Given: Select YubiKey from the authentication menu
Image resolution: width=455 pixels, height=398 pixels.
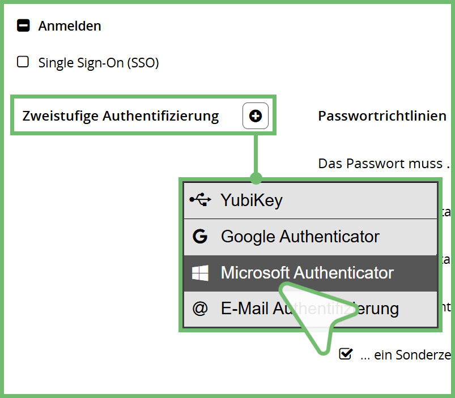Looking at the screenshot, I should coord(252,200).
